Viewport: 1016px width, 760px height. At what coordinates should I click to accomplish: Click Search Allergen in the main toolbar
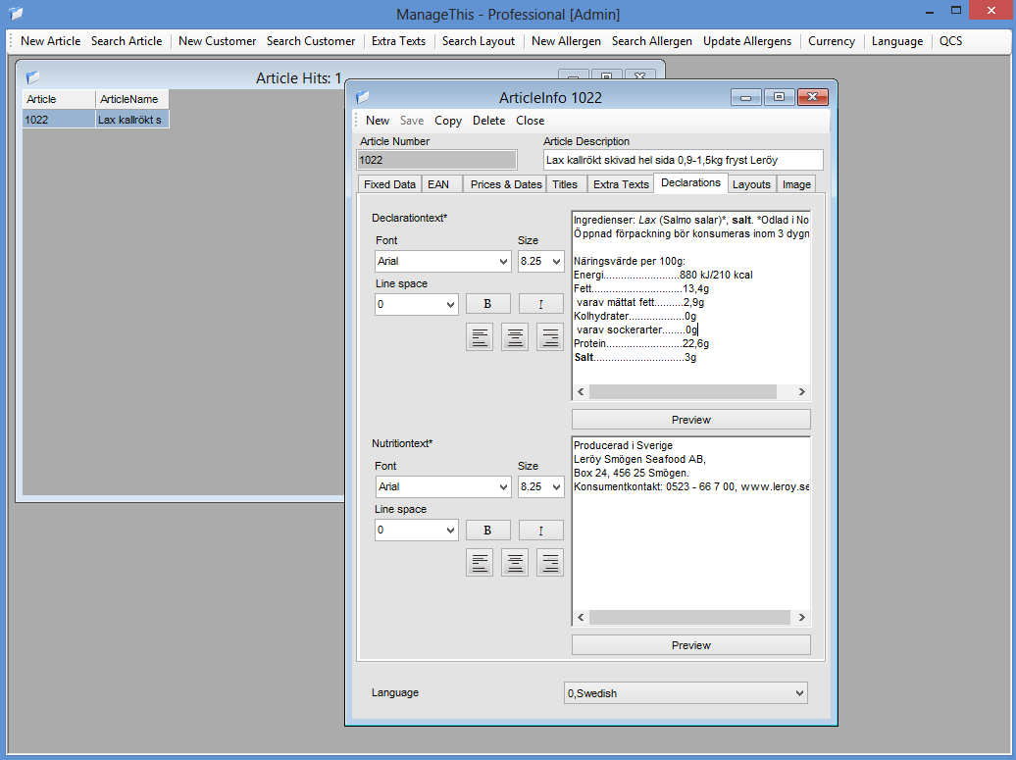(651, 41)
